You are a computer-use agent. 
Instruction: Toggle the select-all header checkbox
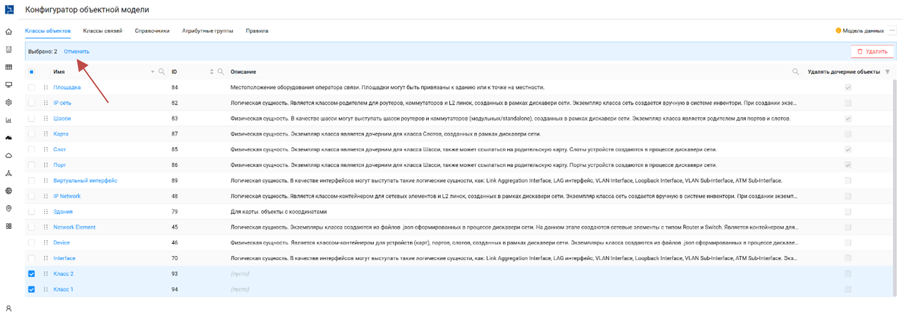click(32, 72)
